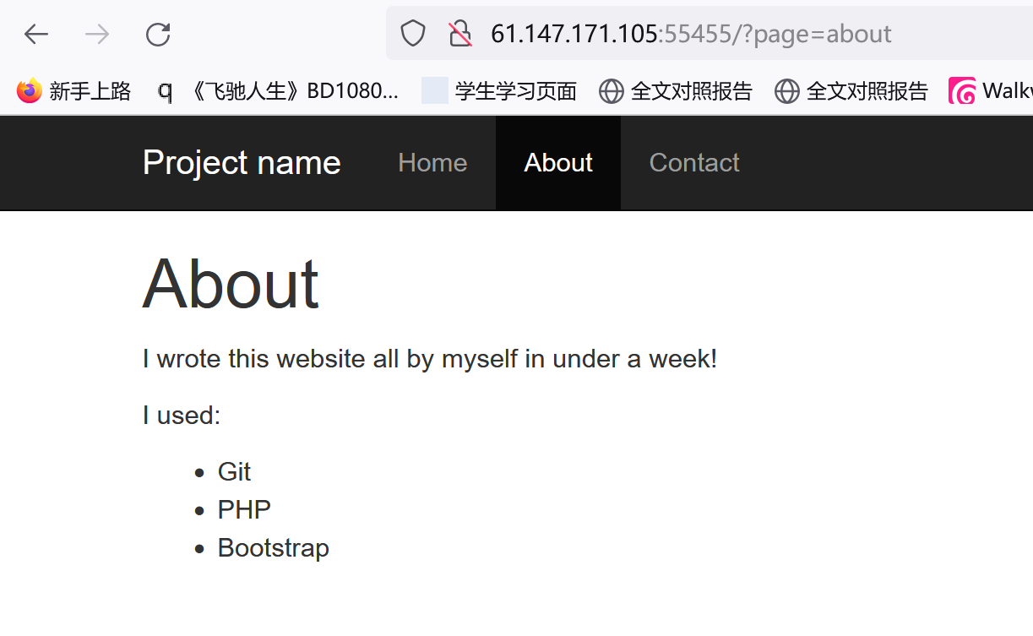
Task: Click the q icon of 飞驰人生 bookmark
Action: 165,90
